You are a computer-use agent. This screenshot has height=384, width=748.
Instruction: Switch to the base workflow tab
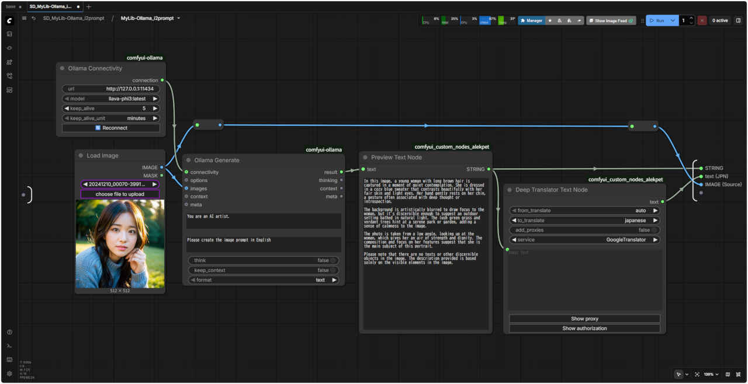pyautogui.click(x=11, y=6)
